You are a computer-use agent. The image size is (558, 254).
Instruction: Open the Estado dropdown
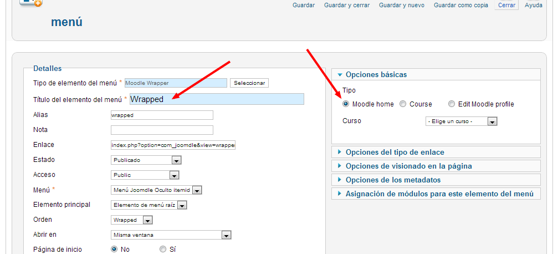coord(146,160)
